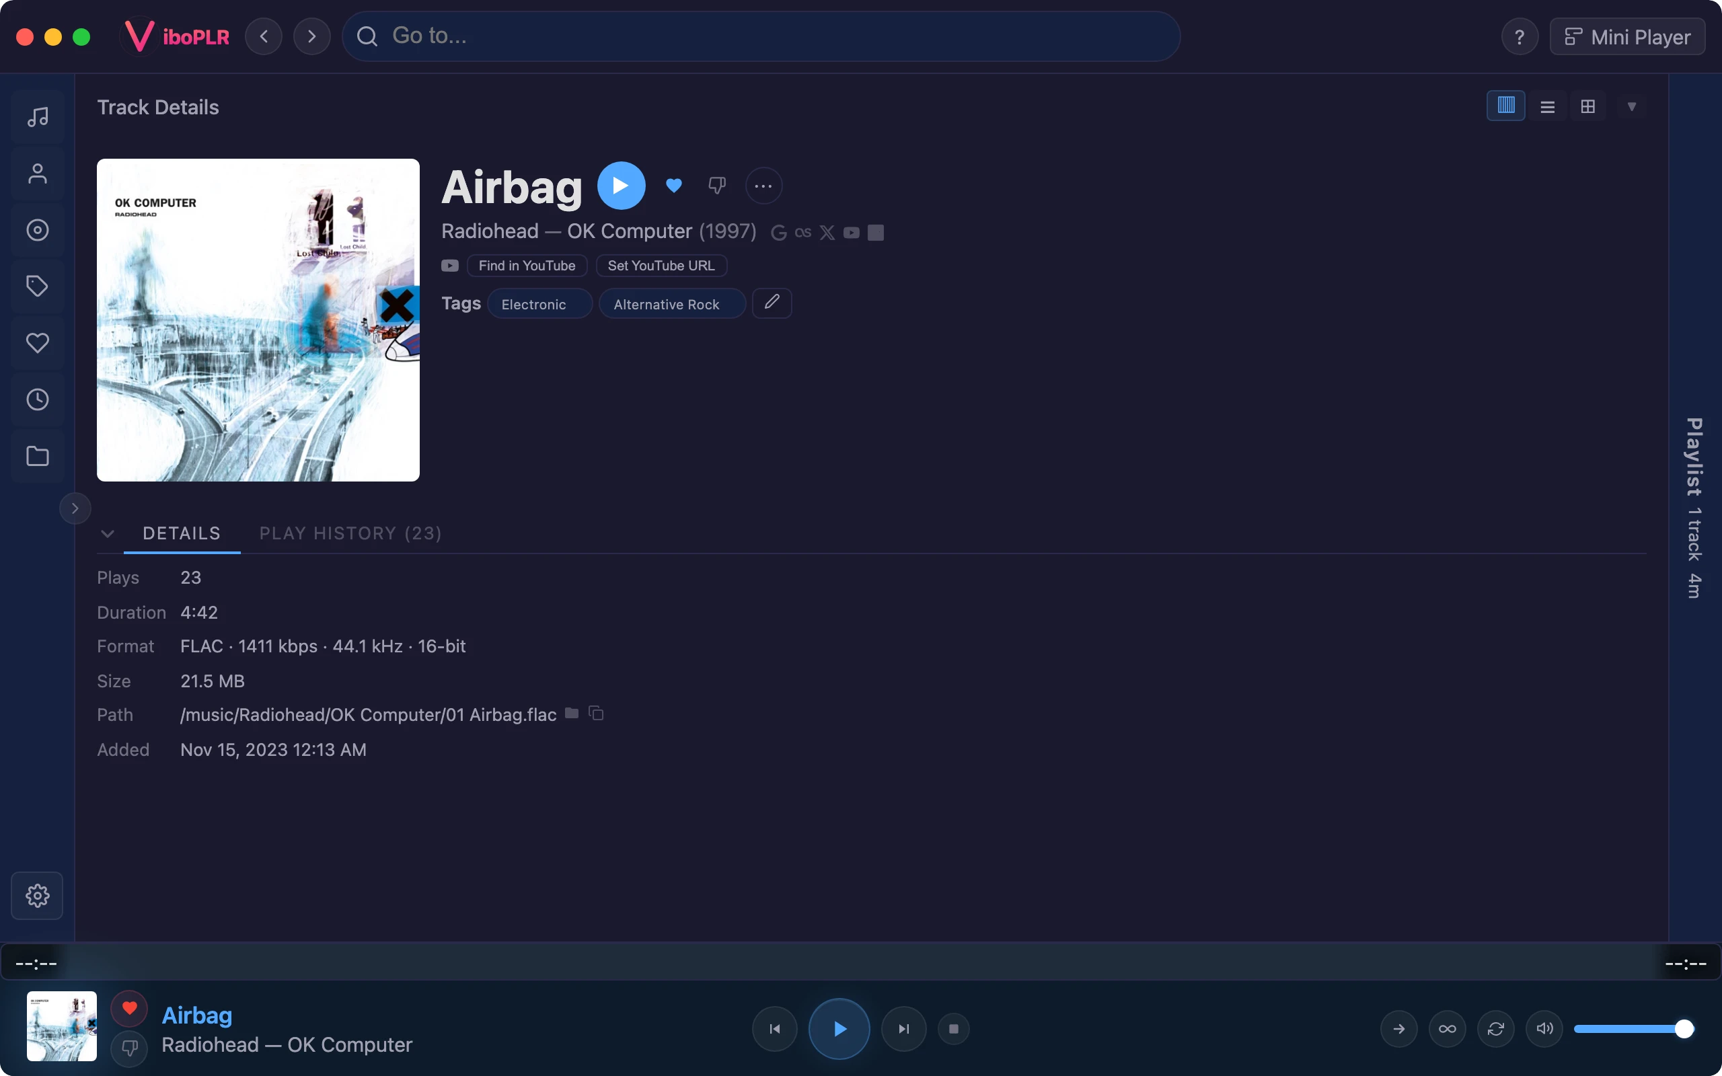Edit the track tags with the pencil icon
This screenshot has width=1722, height=1076.
772,303
